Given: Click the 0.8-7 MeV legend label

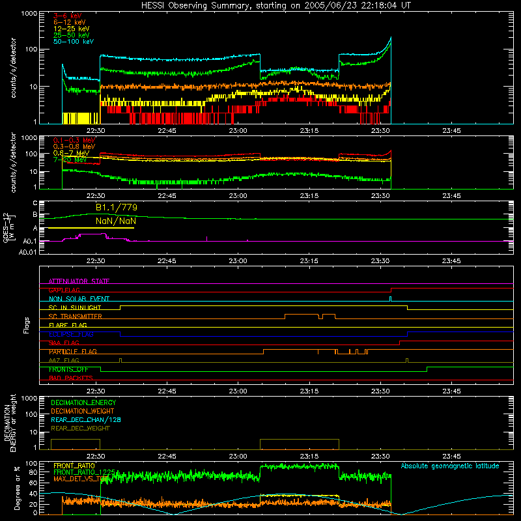Looking at the screenshot, I should pyautogui.click(x=71, y=153).
